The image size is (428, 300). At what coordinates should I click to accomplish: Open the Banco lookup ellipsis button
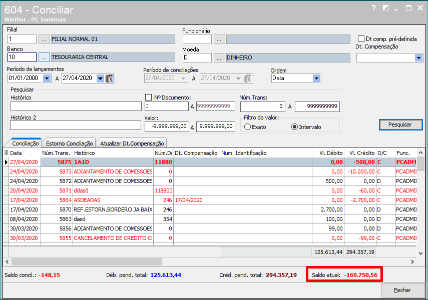point(44,57)
